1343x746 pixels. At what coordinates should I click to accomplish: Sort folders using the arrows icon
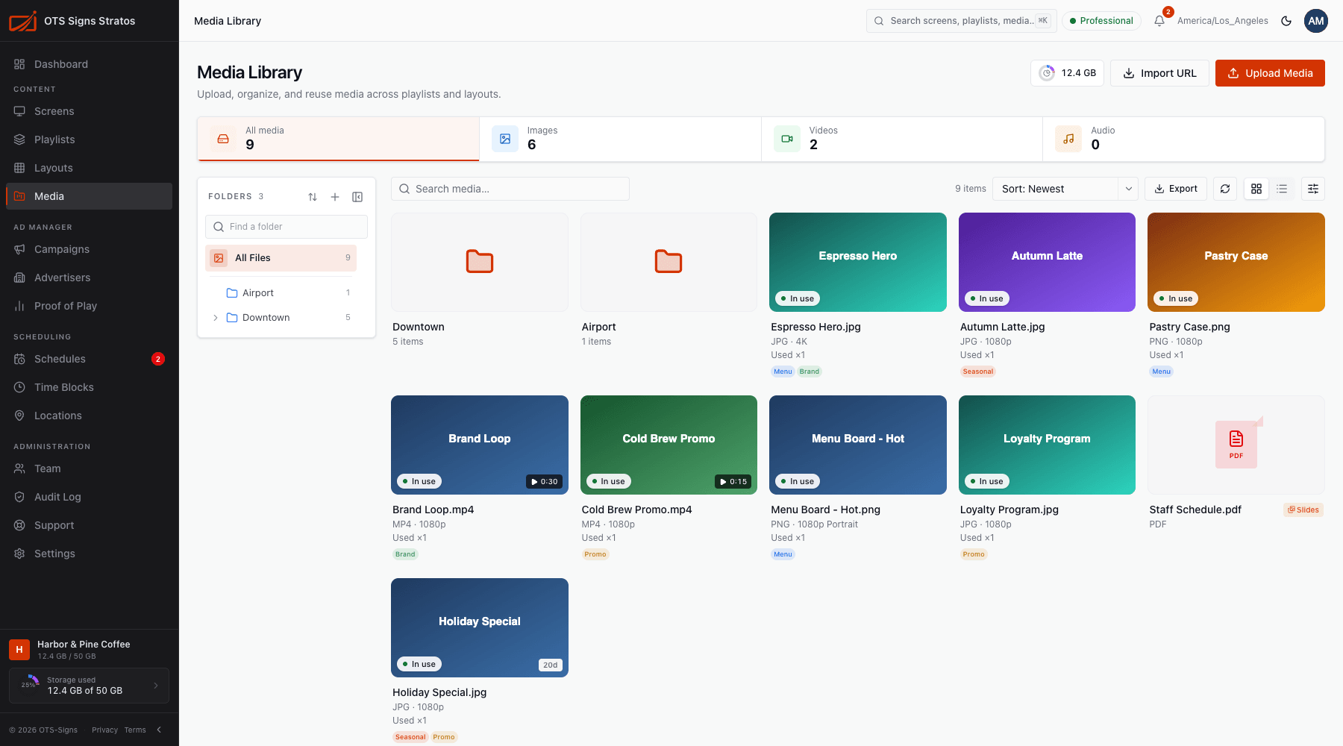click(313, 197)
